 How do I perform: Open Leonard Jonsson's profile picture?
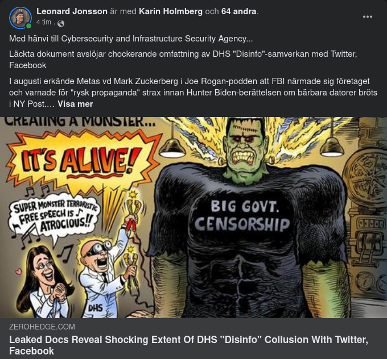coord(20,18)
